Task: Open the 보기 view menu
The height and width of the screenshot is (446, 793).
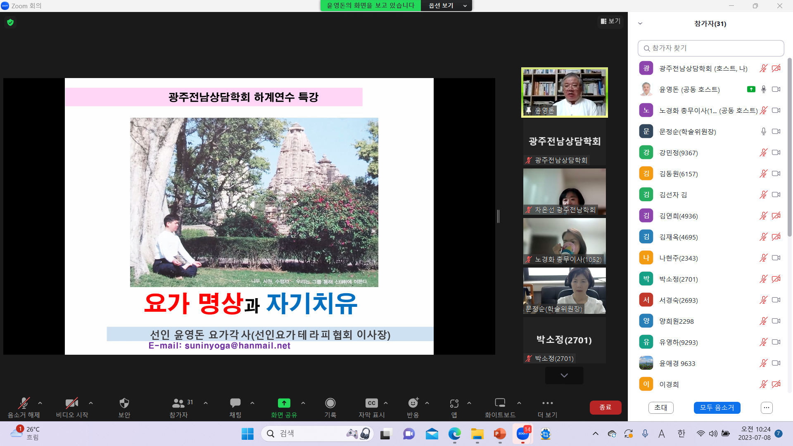Action: [610, 21]
